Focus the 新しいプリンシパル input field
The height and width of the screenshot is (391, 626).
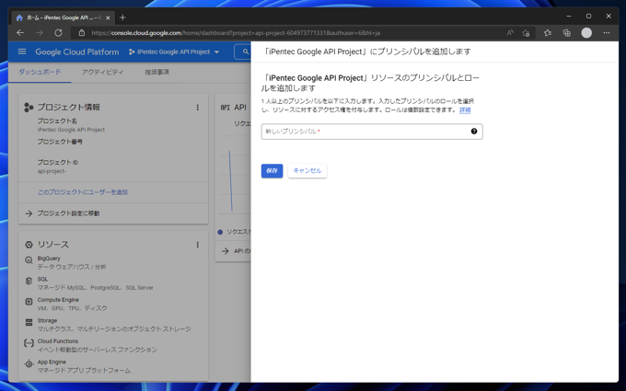372,132
